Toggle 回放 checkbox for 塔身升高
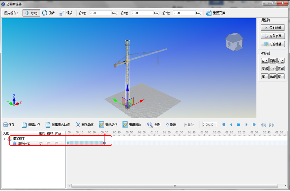The image size is (290, 191). click(x=56, y=143)
